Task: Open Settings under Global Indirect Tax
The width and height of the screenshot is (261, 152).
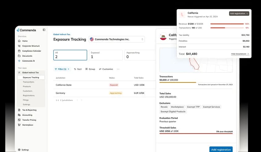Action: (x=27, y=104)
